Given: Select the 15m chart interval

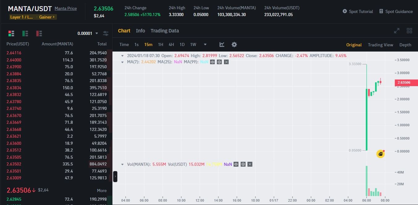Looking at the screenshot, I should (x=148, y=44).
